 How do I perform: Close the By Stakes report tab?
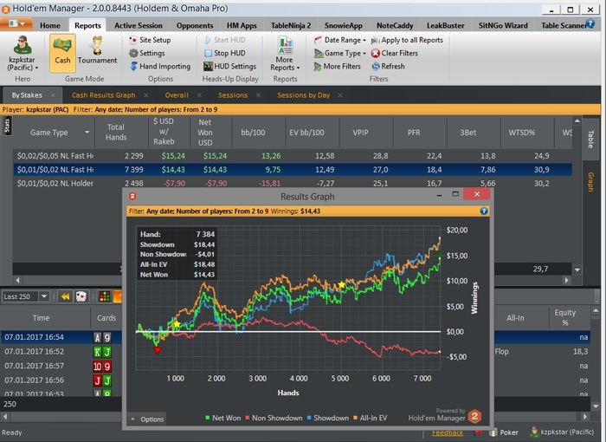coord(54,95)
